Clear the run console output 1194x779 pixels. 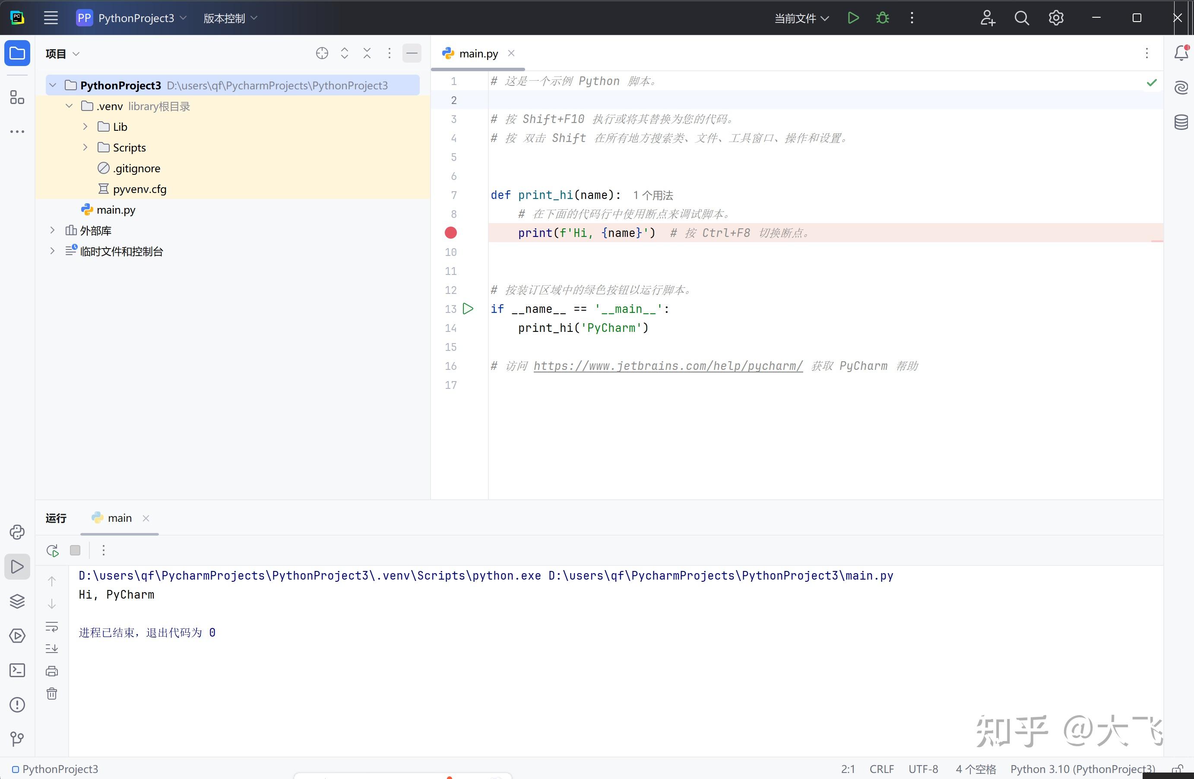[x=52, y=694]
